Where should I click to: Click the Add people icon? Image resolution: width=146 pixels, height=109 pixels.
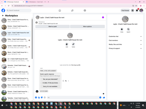[x=67, y=44]
